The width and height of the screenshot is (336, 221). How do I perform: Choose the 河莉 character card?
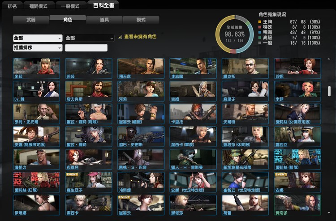[141, 91]
